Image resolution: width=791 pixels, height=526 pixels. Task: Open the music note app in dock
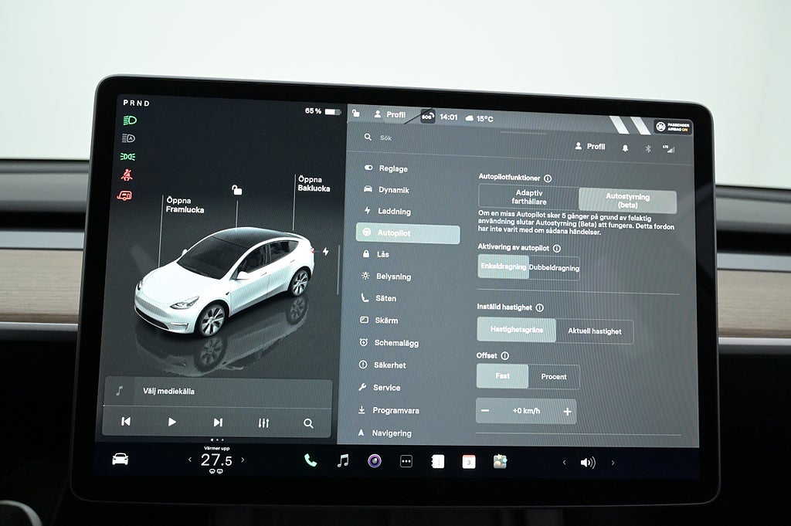pyautogui.click(x=343, y=461)
